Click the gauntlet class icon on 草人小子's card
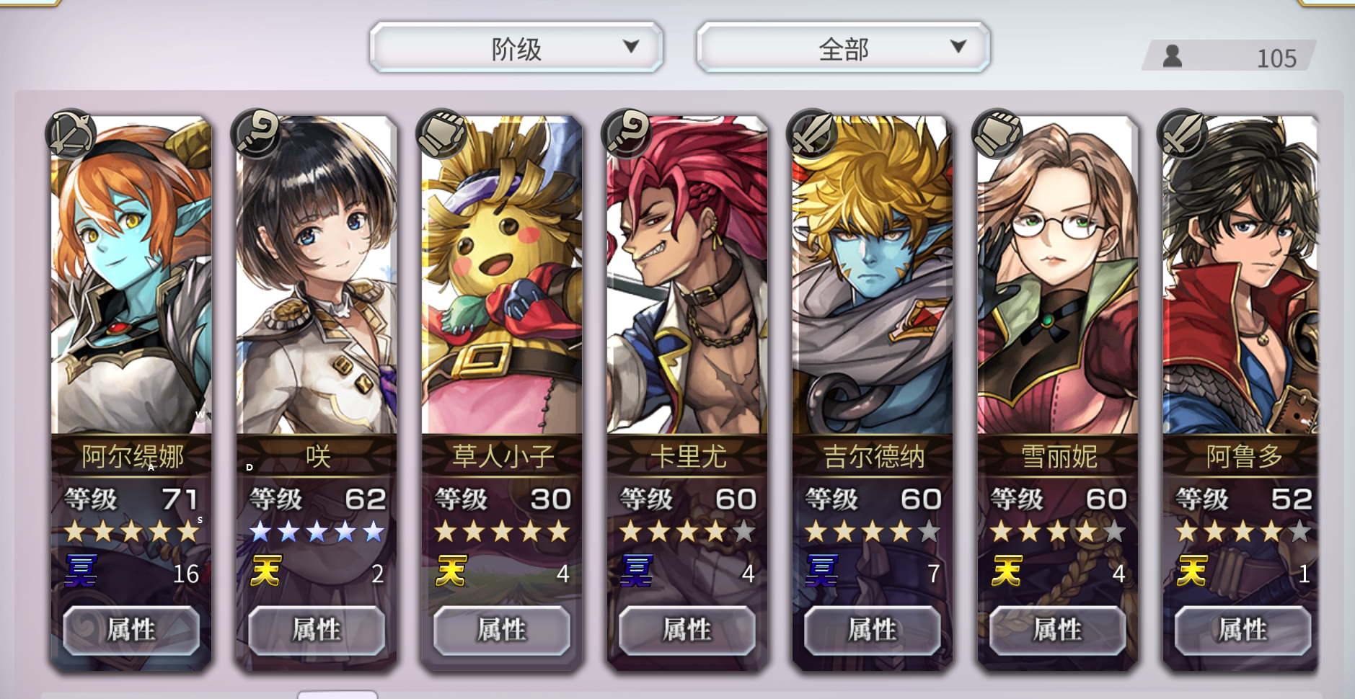 pos(441,133)
